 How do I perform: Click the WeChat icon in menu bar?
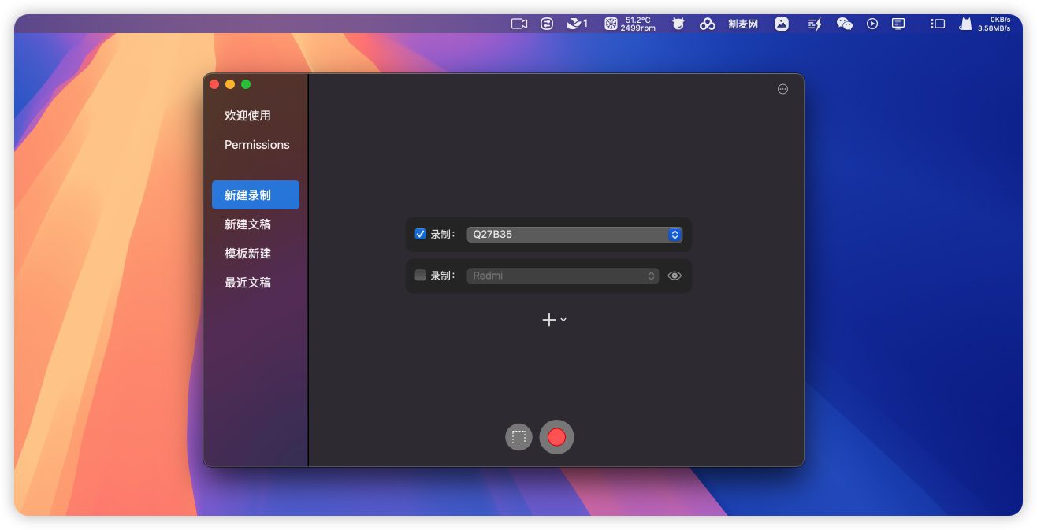tap(844, 24)
